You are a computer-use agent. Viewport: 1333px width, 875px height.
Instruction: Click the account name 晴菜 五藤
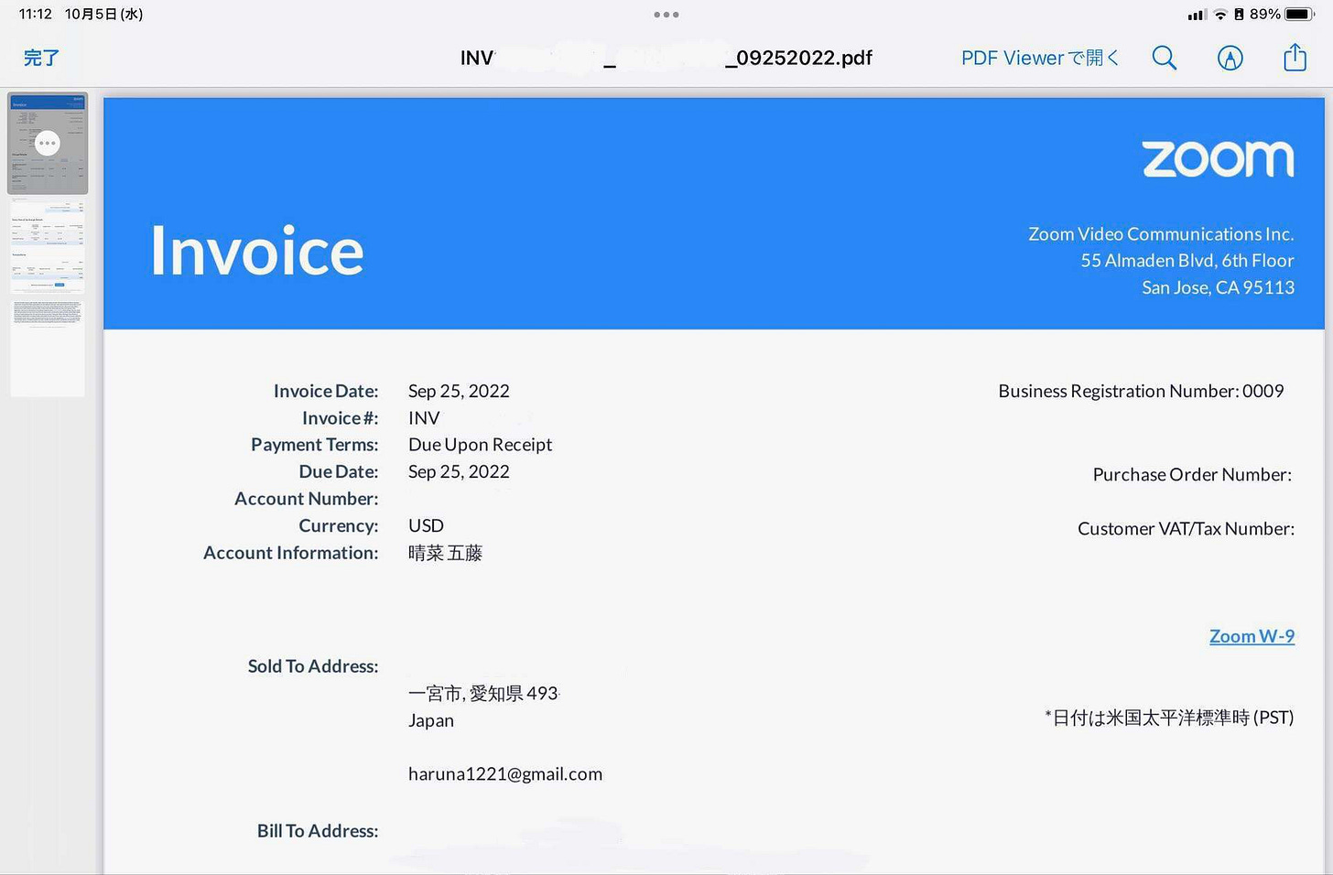point(445,553)
